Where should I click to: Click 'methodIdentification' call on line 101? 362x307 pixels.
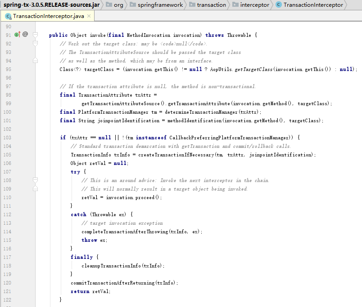coord(195,120)
